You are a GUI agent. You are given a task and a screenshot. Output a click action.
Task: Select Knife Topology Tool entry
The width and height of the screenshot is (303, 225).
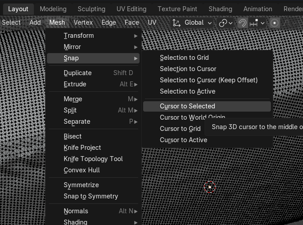(93, 159)
